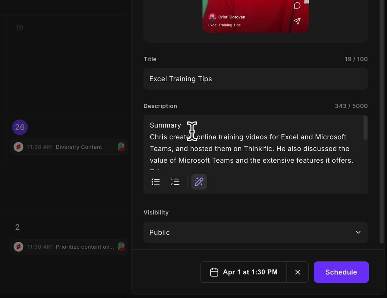The width and height of the screenshot is (387, 298).
Task: Click the calendar icon beside Apr 1 date
Action: pos(214,272)
